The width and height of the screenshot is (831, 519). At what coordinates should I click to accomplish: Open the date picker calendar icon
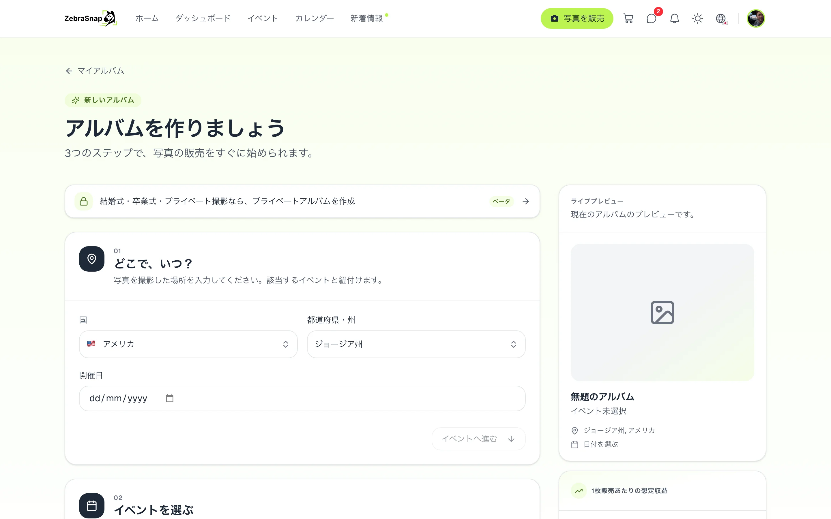click(x=170, y=398)
